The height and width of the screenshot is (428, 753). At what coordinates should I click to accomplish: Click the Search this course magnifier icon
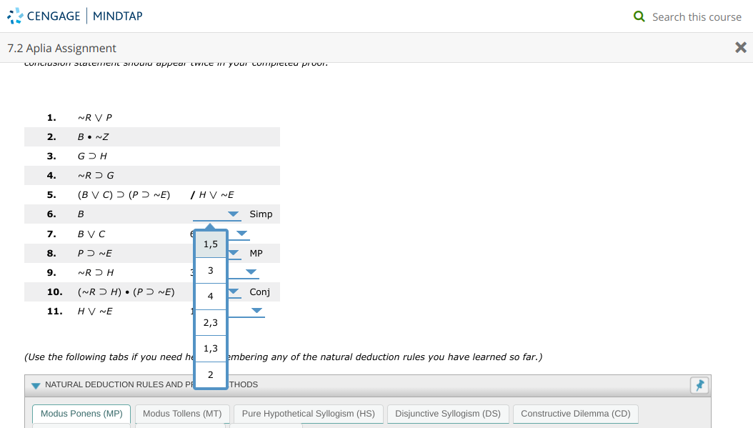coord(638,16)
